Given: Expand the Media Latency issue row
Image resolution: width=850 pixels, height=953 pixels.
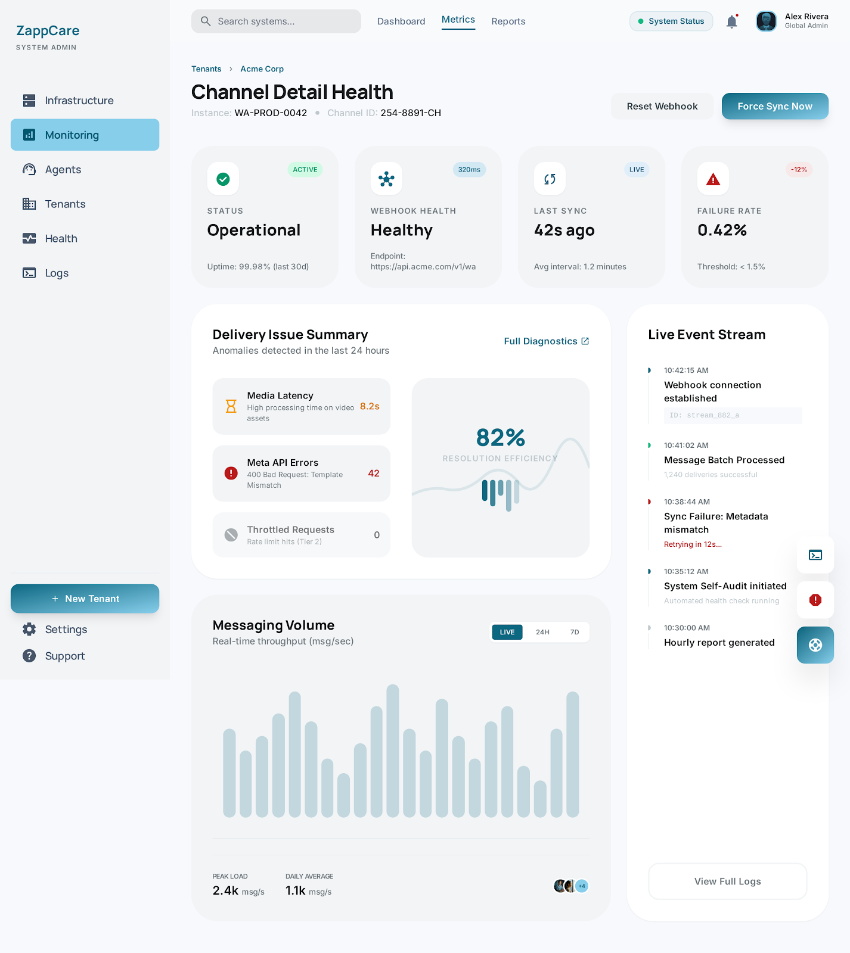Looking at the screenshot, I should click(301, 406).
